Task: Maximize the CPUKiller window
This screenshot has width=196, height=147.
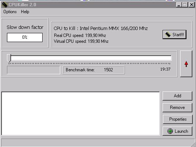Action: (185, 5)
